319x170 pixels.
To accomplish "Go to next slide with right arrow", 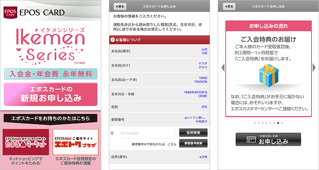I will pyautogui.click(x=314, y=67).
